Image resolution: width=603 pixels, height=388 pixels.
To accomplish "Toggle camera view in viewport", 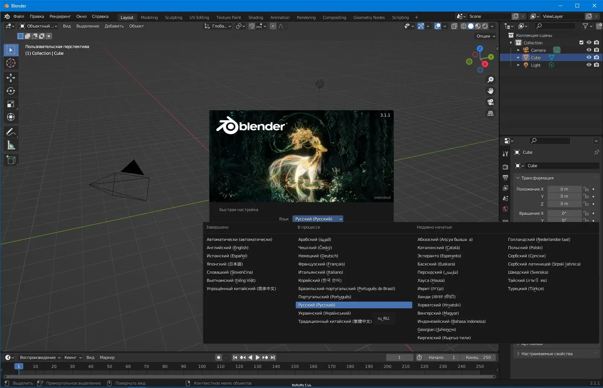I will 491,102.
